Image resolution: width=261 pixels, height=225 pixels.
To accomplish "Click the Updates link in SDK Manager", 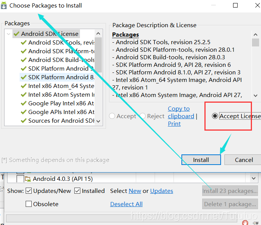I will [162, 191].
